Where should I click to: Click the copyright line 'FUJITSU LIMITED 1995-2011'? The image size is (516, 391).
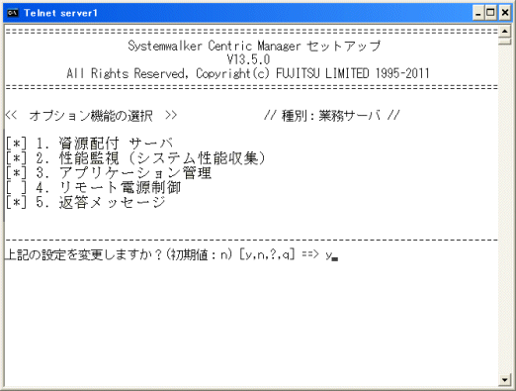click(353, 73)
